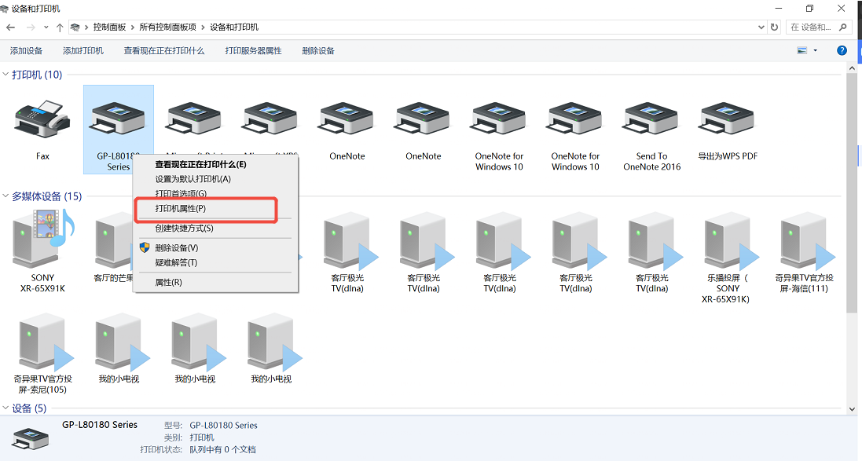Screen dimensions: 862x461
Task: Select the 导出为WPS PDF printer icon
Action: point(728,120)
